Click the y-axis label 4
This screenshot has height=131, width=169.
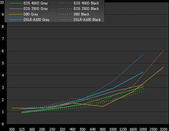pos(3,75)
